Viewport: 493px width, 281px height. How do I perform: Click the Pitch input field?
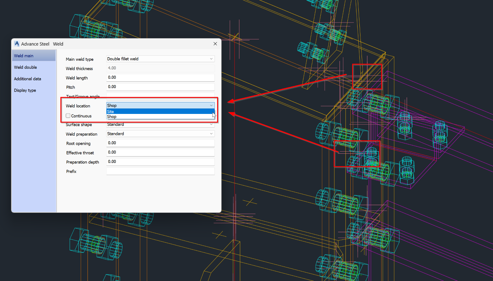[x=160, y=86]
